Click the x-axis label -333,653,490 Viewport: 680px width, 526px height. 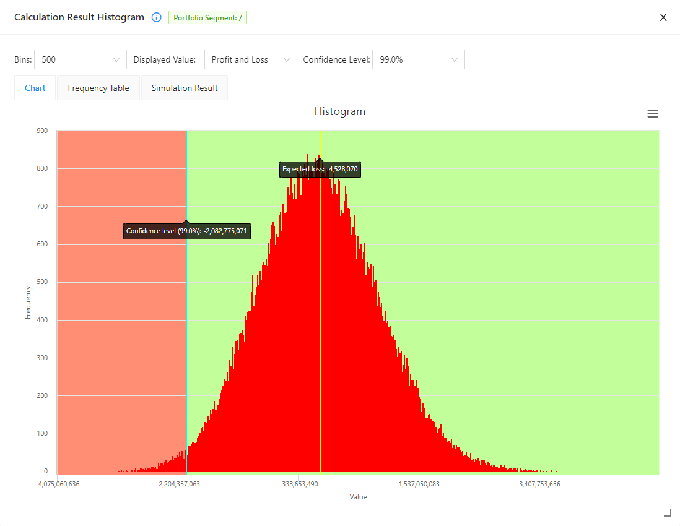[x=299, y=484]
